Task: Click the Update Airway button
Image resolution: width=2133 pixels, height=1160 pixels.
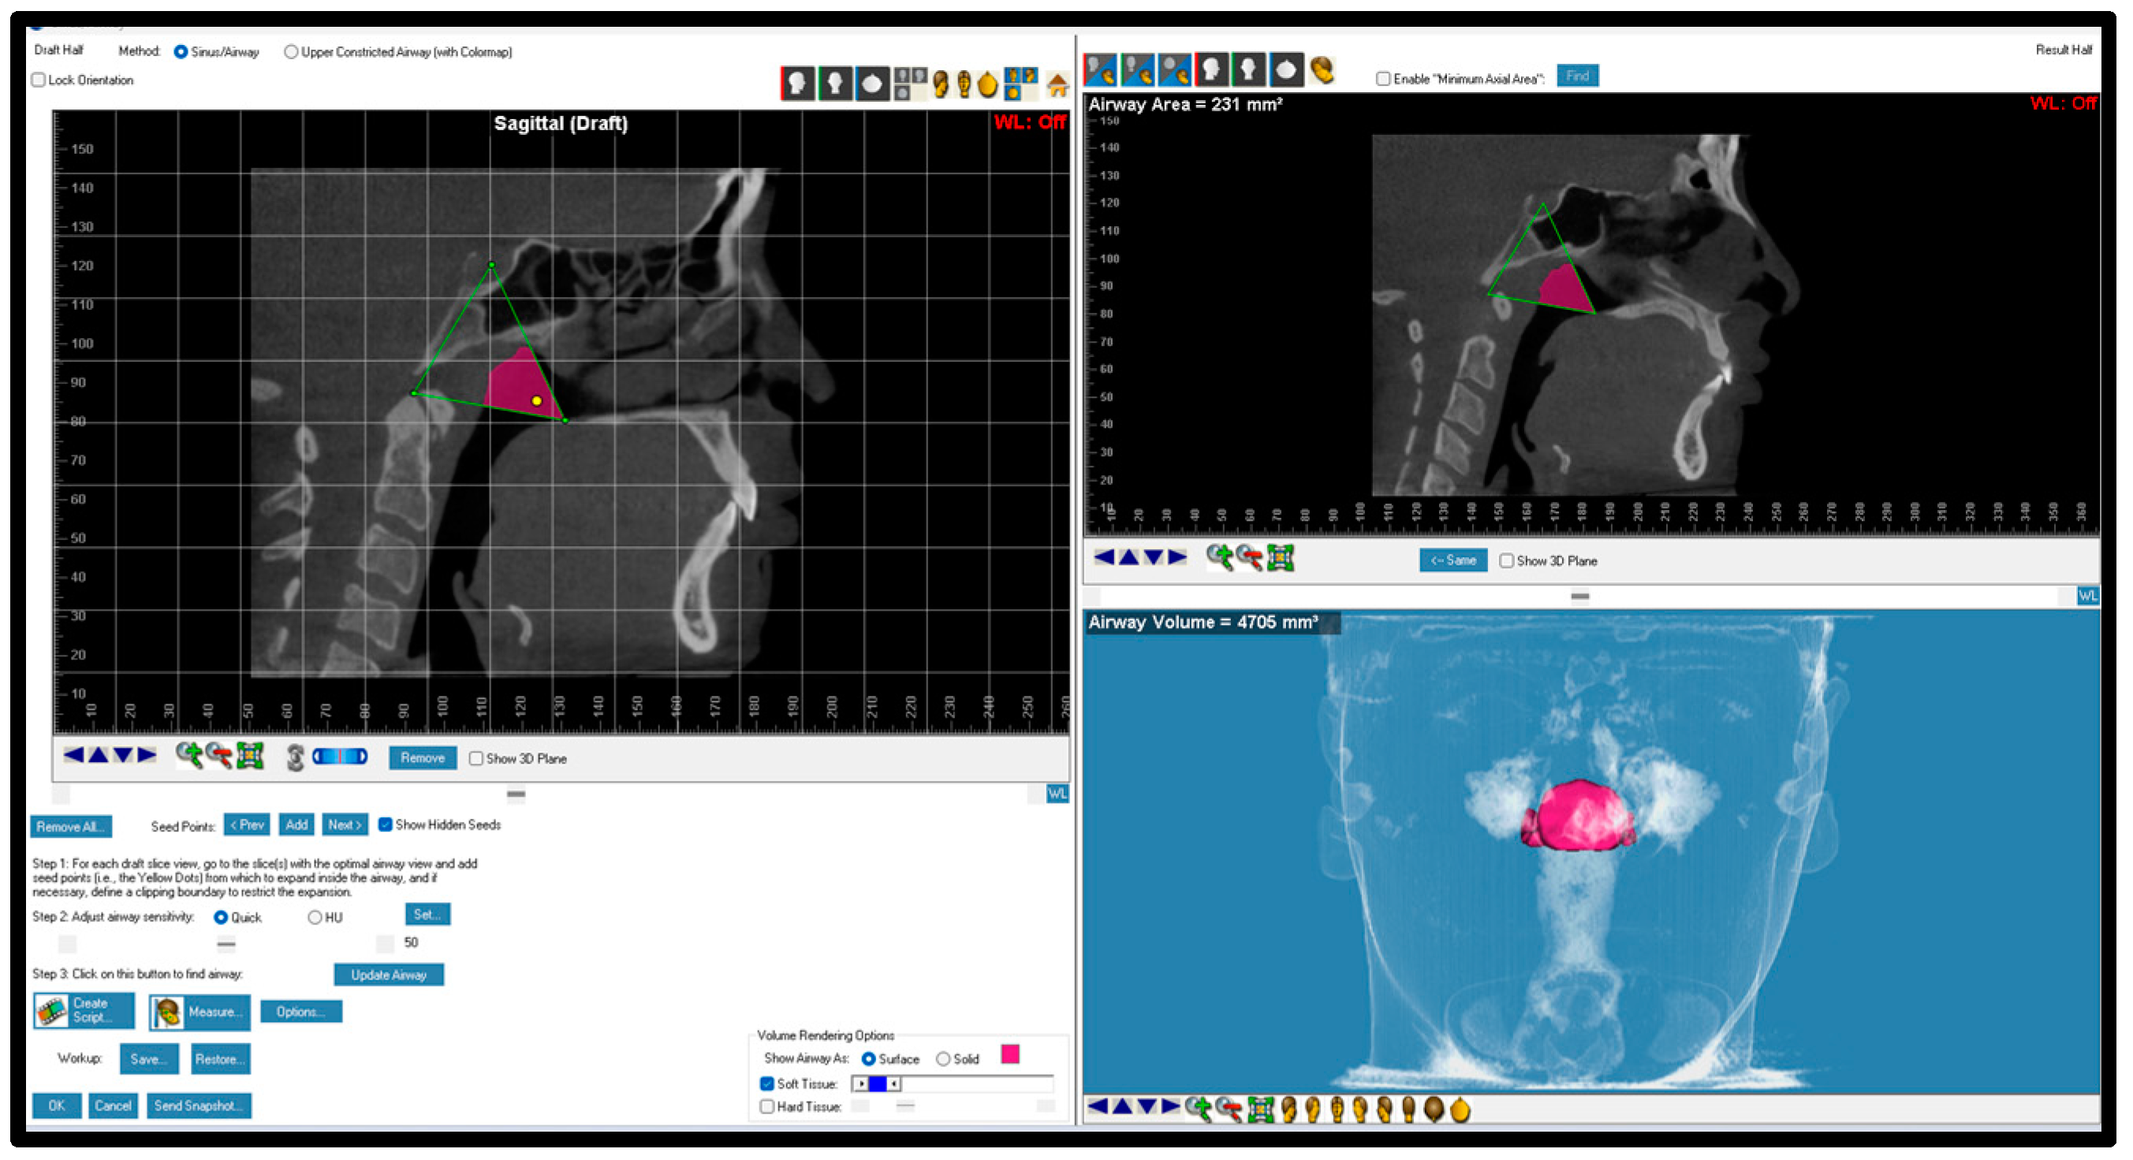Action: tap(388, 975)
